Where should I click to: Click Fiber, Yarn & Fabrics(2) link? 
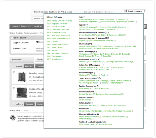point(89,124)
